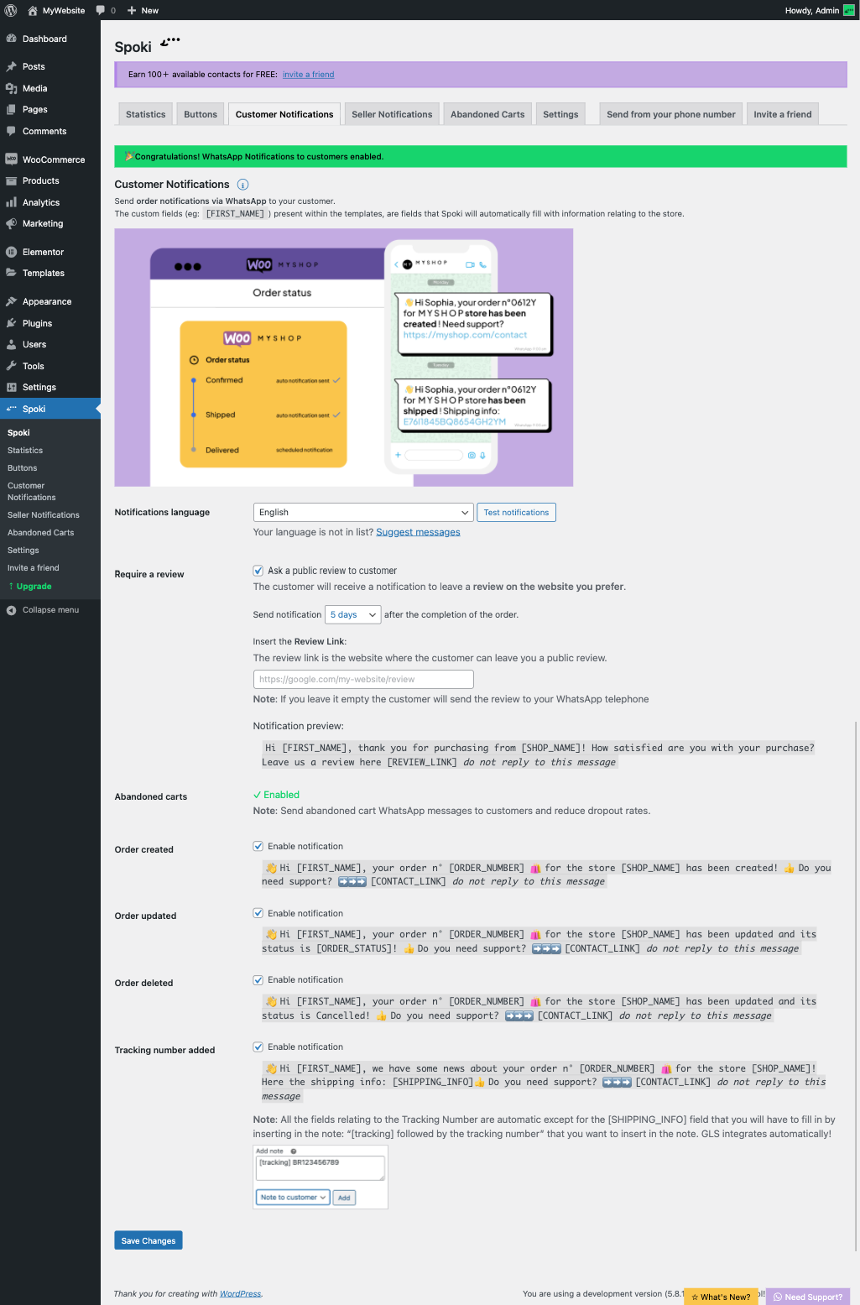Open Notifications language English dropdown
The width and height of the screenshot is (860, 1305).
point(363,512)
